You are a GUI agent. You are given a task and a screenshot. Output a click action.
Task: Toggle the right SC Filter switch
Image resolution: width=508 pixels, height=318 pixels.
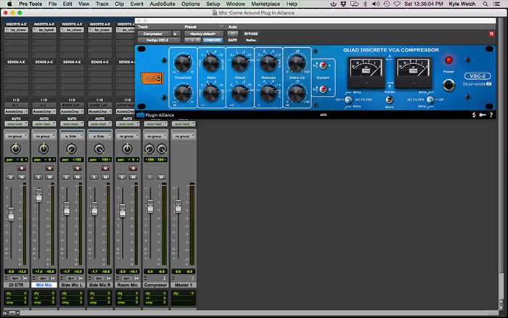click(430, 100)
